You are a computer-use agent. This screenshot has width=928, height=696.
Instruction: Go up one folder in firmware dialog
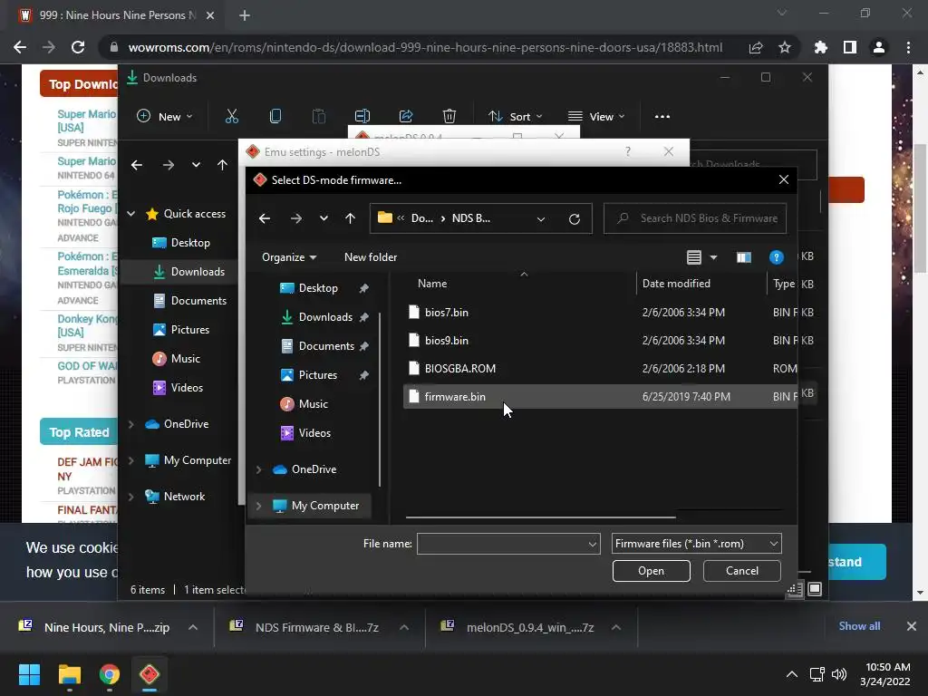pyautogui.click(x=350, y=219)
